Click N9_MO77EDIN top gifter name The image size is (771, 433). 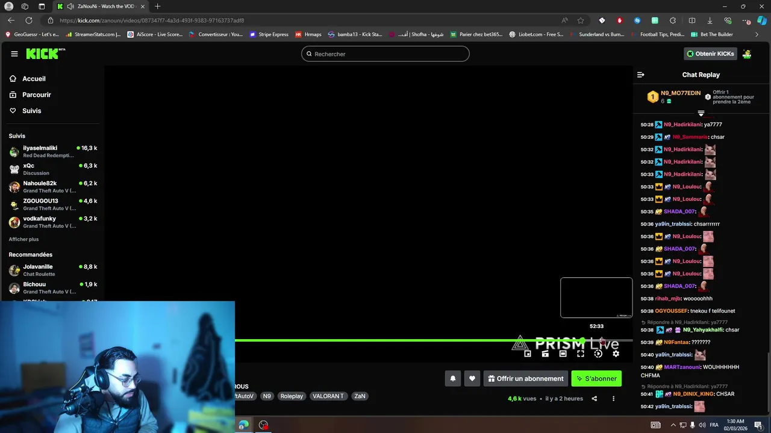pos(681,93)
